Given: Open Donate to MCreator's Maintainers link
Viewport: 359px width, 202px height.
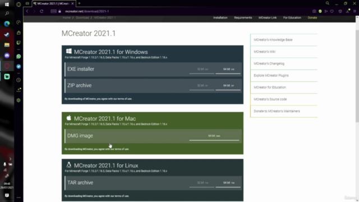Looking at the screenshot, I should coord(277,111).
